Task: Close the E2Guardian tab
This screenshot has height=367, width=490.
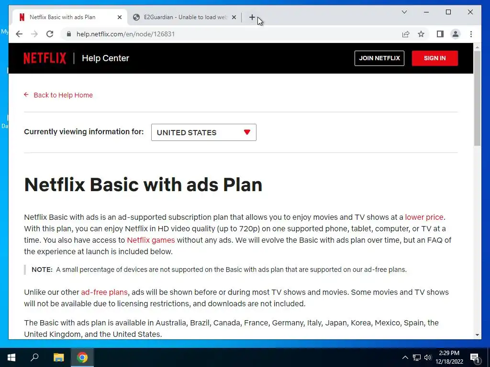Action: tap(234, 17)
